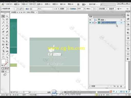This screenshot has width=131, height=98.
Task: Toggle visibility of the locked second layer
Action: click(x=90, y=23)
